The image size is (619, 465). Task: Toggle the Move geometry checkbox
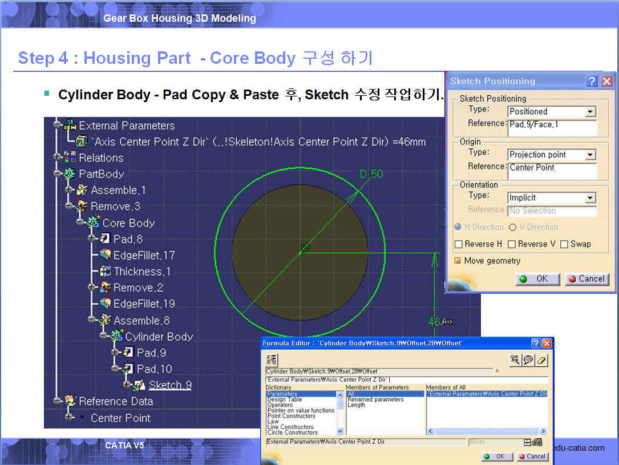click(x=458, y=261)
